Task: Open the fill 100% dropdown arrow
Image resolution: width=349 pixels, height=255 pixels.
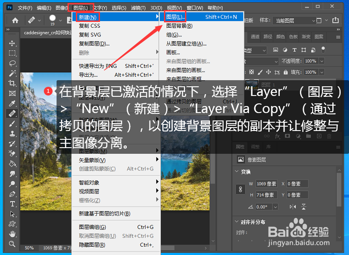Action: click(x=322, y=72)
